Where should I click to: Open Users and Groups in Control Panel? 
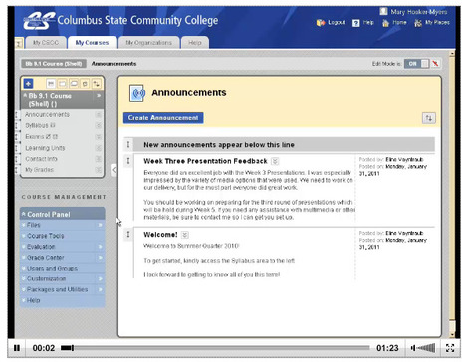[x=52, y=269]
